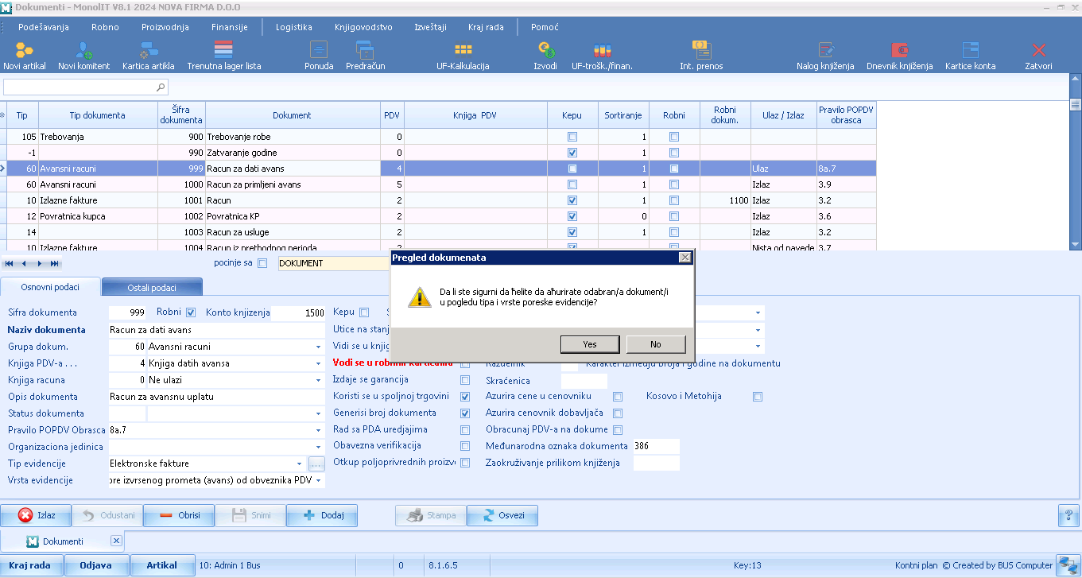This screenshot has width=1082, height=578.
Task: Click the Novi komitent toolbar icon
Action: click(x=83, y=51)
